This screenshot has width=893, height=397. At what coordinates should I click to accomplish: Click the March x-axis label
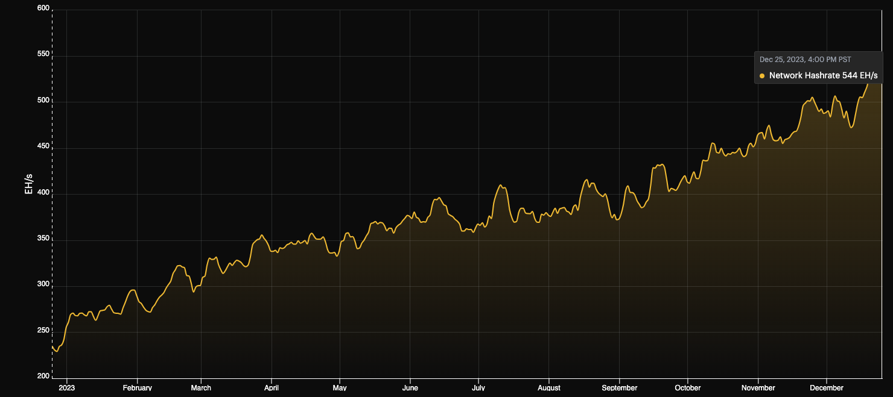201,388
